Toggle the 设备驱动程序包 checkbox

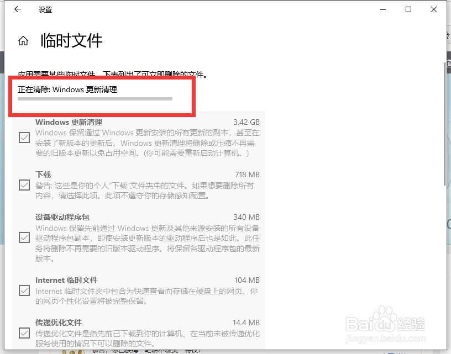point(24,237)
